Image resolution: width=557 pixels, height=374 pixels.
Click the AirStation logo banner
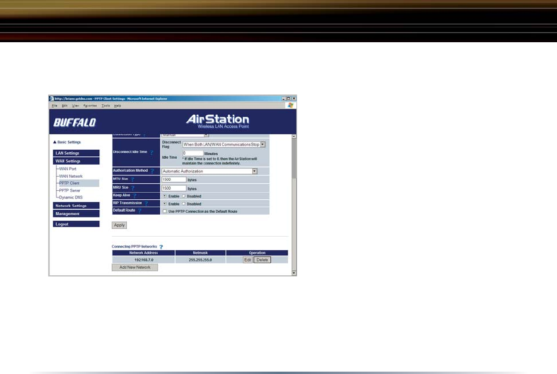tap(218, 121)
